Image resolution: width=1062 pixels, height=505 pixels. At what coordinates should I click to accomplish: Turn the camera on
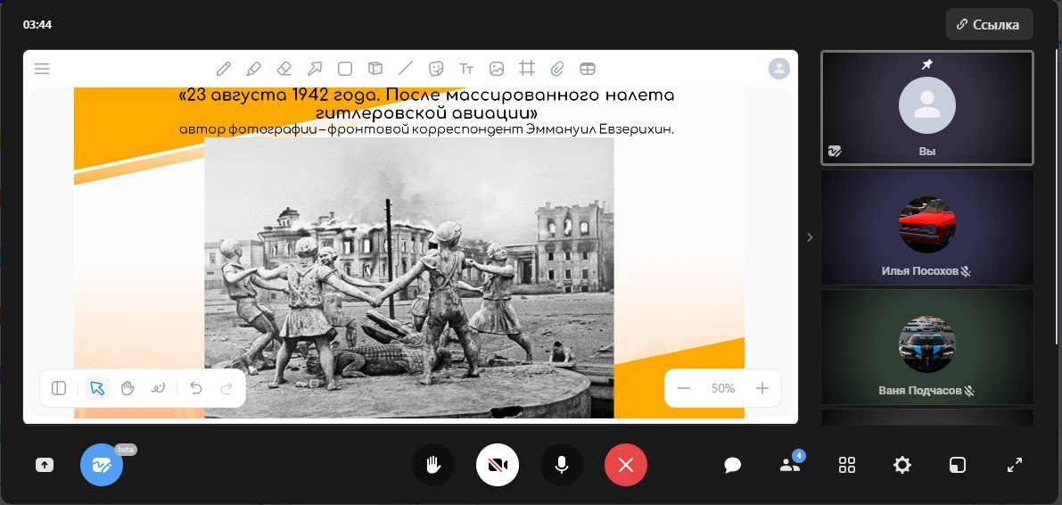[x=498, y=465]
